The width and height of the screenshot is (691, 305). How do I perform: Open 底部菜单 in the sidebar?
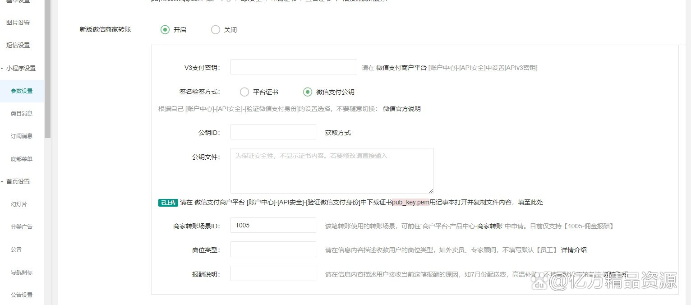click(22, 159)
